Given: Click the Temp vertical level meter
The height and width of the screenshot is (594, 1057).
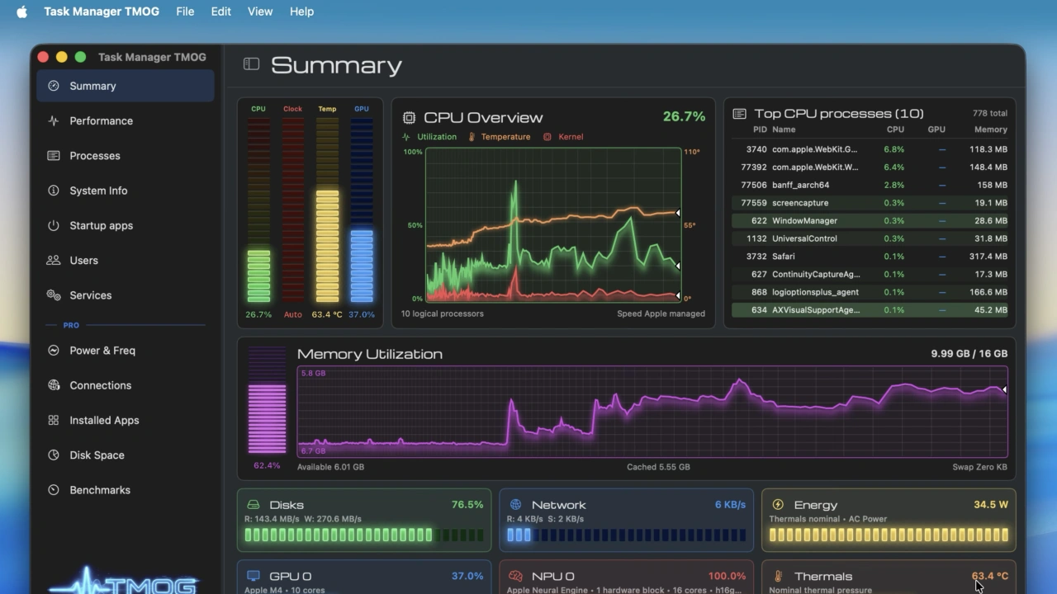Looking at the screenshot, I should click(x=327, y=210).
